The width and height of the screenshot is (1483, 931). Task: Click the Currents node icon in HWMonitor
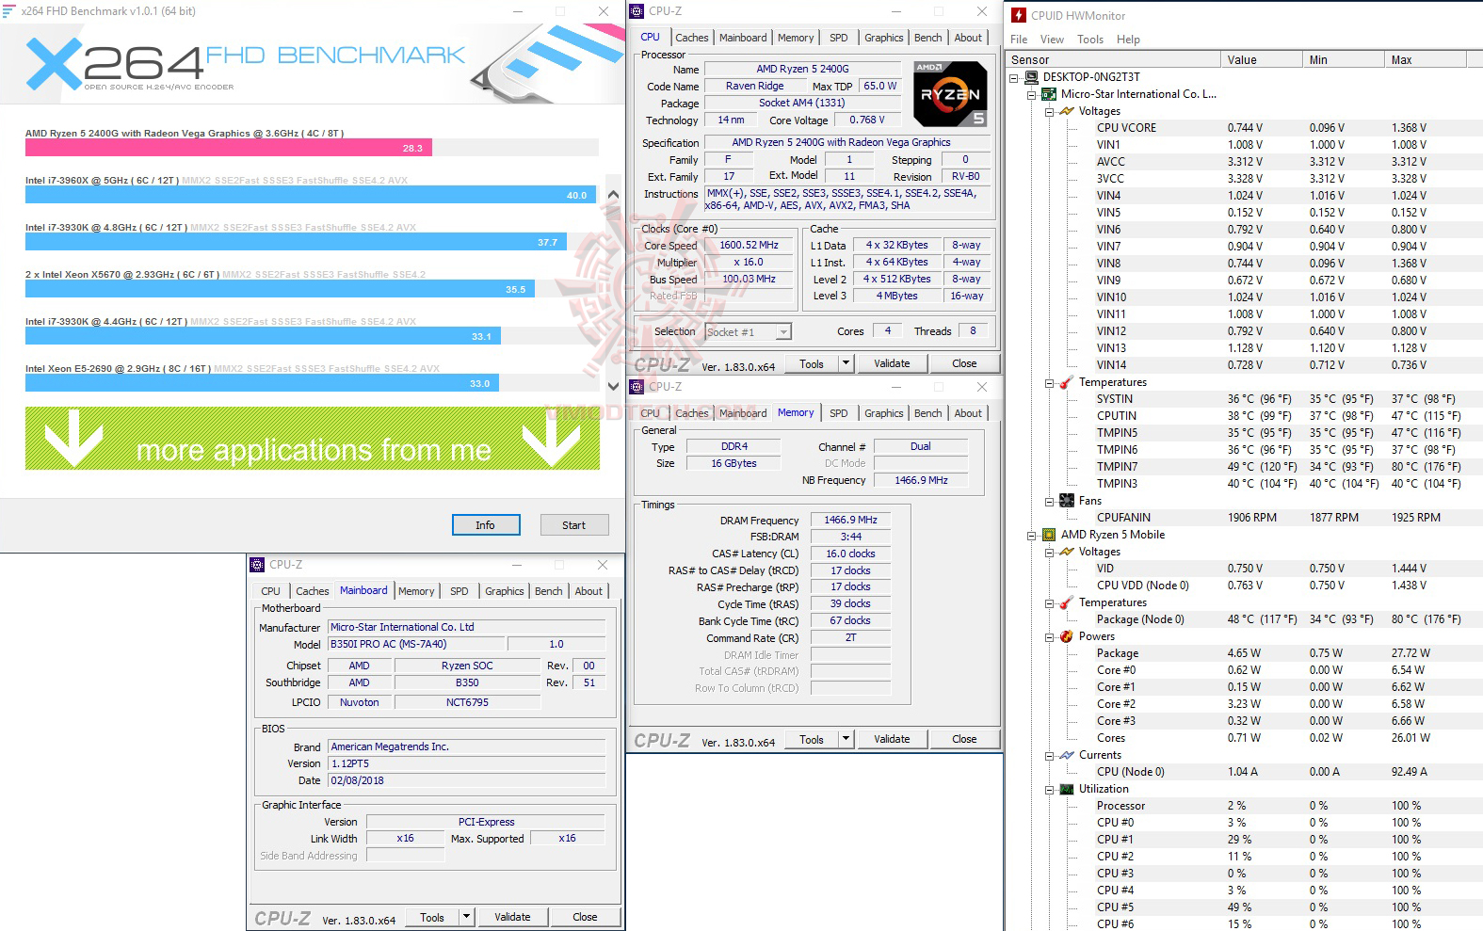tap(1067, 755)
